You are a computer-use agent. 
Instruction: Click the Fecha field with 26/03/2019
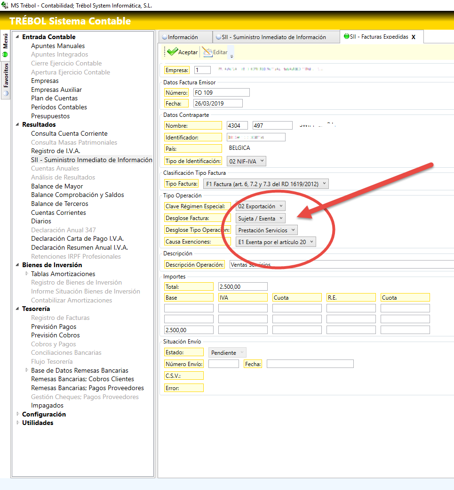218,103
